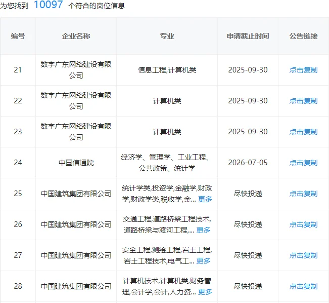Select 中国建筑集团有限公司 in row 27

76,255
